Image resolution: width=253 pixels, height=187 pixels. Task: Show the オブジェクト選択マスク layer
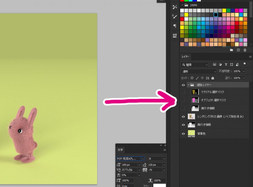click(183, 100)
